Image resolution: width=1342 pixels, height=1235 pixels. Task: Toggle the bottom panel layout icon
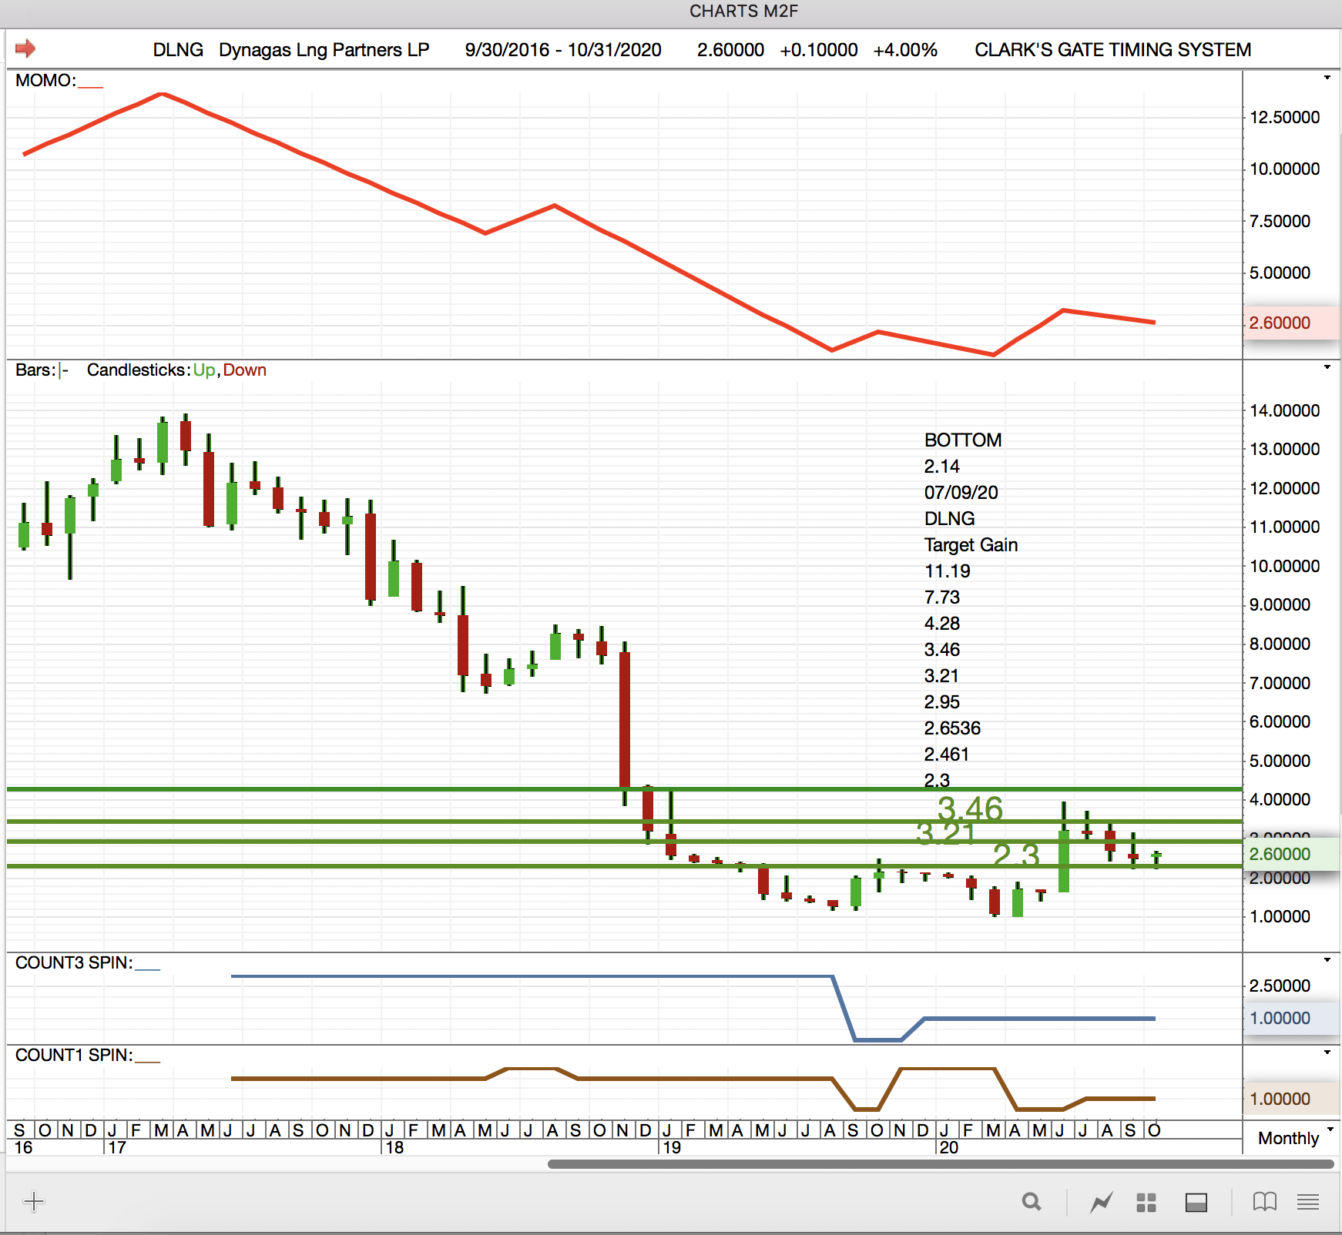pos(1196,1203)
